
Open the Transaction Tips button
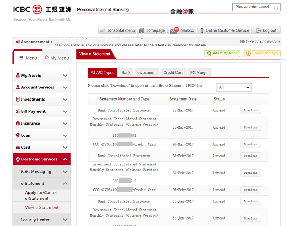tap(262, 53)
